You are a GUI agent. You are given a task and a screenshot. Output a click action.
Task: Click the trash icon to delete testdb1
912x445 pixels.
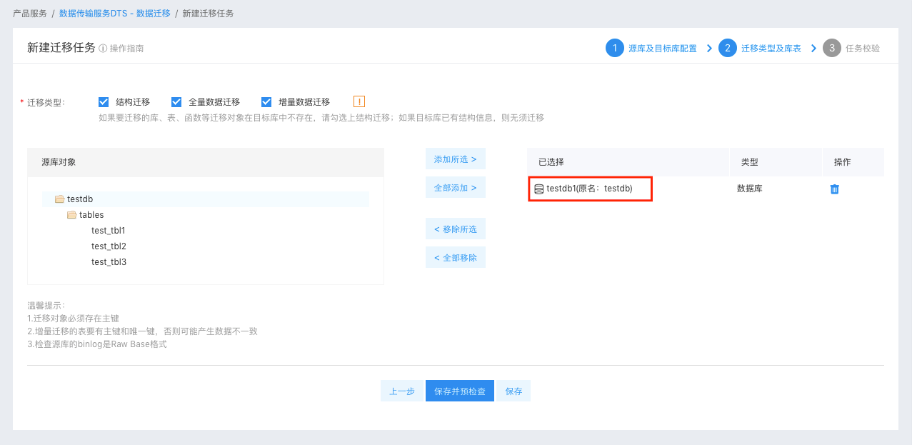[834, 189]
